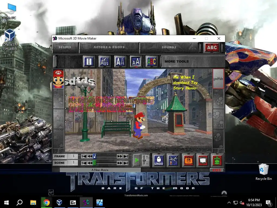Click the garbled selected text box
The height and width of the screenshot is (208, 277).
click(x=112, y=108)
